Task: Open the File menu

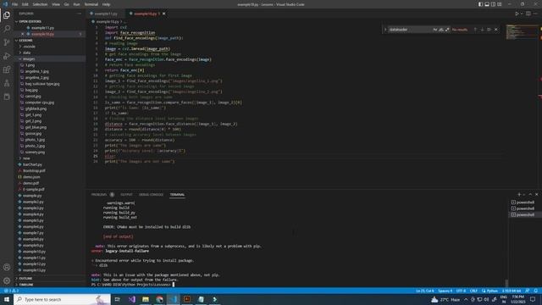Action: coord(14,4)
